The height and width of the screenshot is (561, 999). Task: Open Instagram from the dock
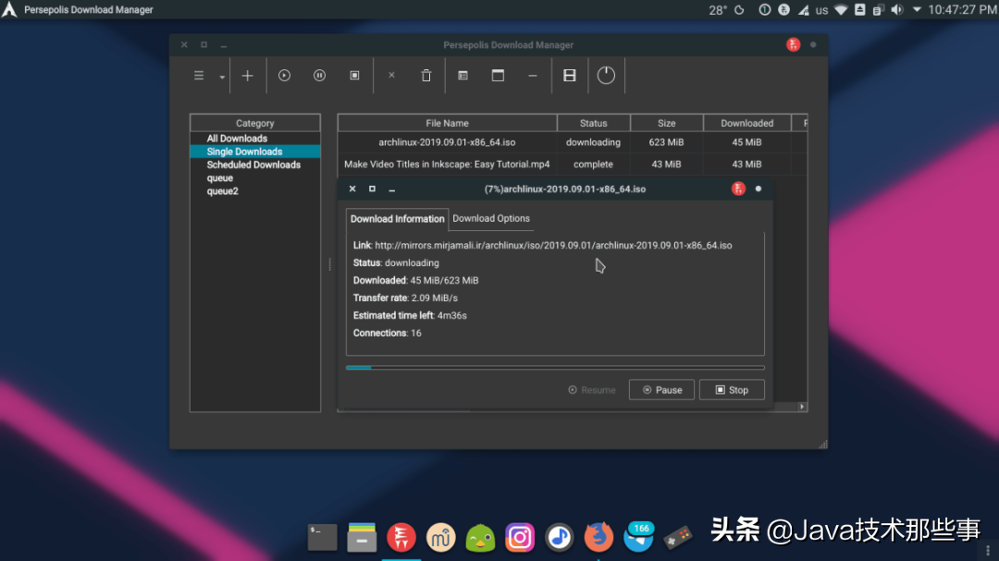520,538
